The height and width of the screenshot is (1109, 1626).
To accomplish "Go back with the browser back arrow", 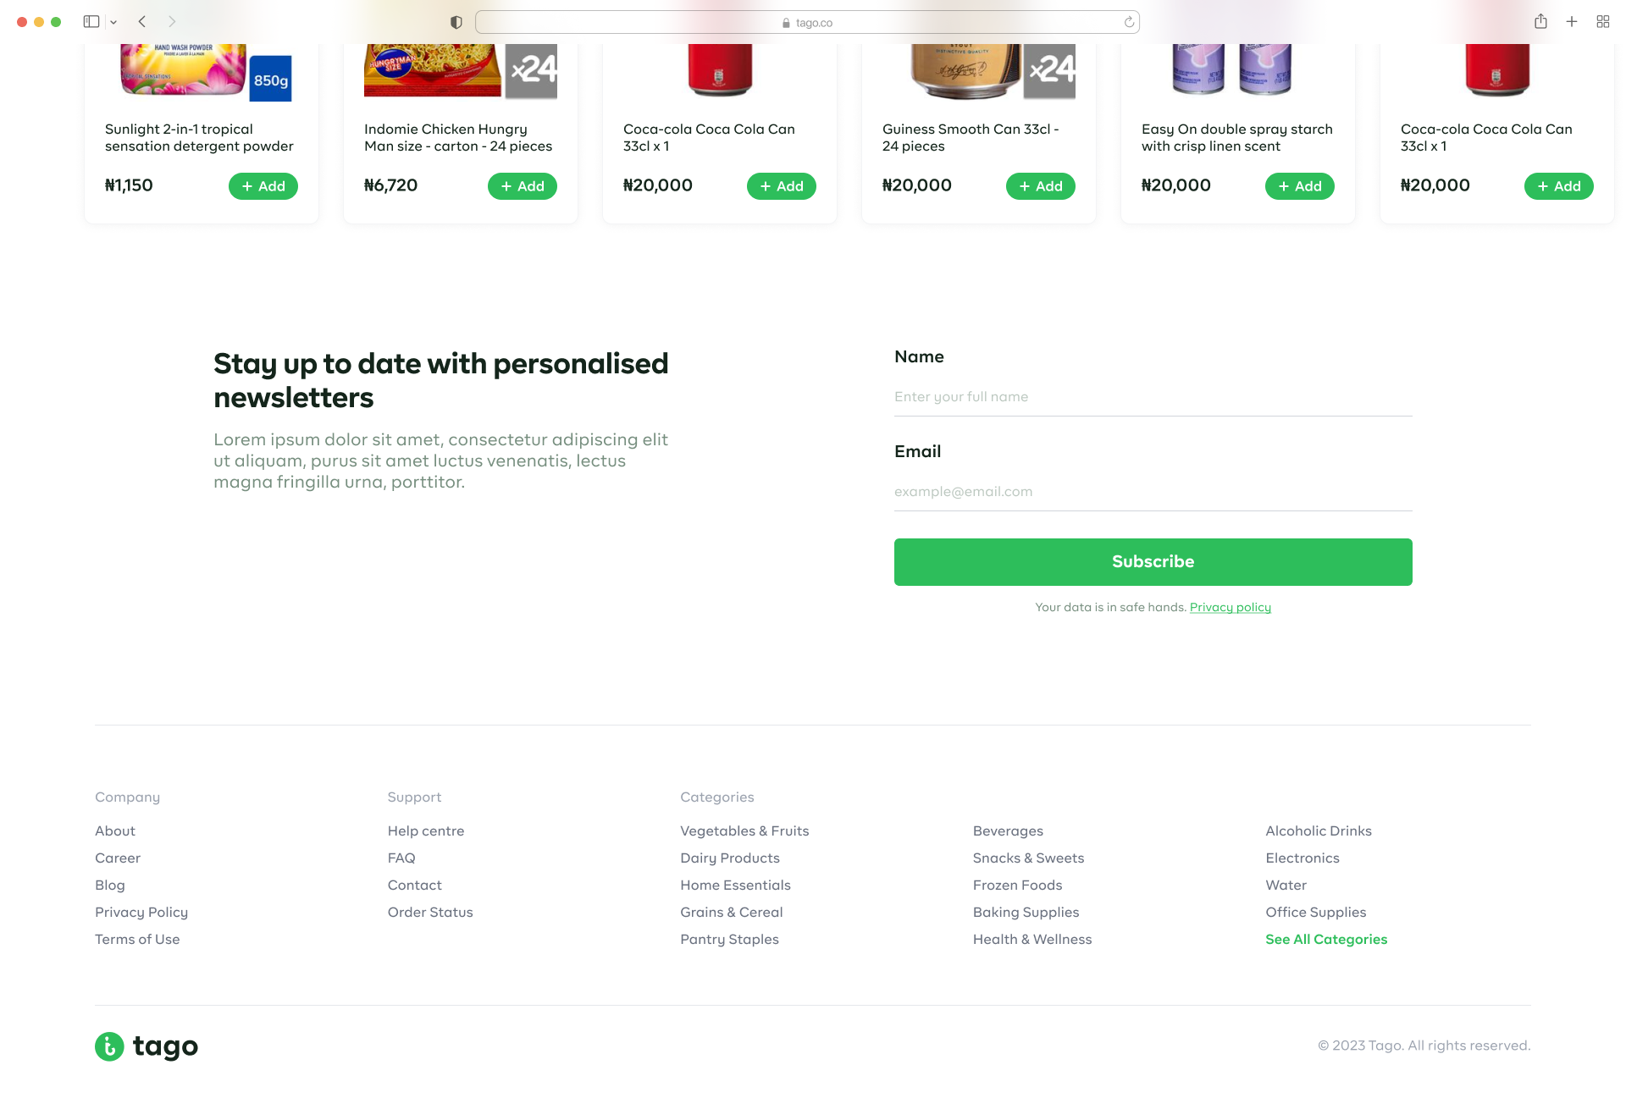I will coord(142,22).
